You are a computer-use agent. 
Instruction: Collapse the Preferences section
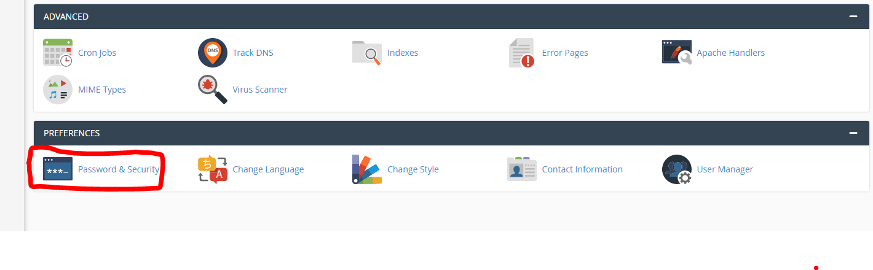click(x=853, y=133)
